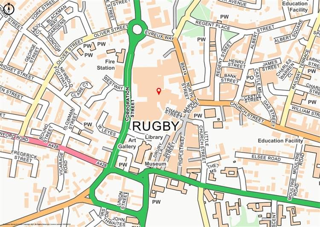This screenshot has height=227, width=320.
Task: Click the Museum label
Action: (155, 164)
